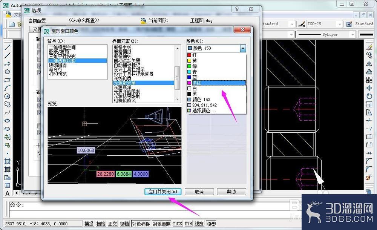
Task: Pick the 黄 yellow color swatch
Action: (189, 61)
